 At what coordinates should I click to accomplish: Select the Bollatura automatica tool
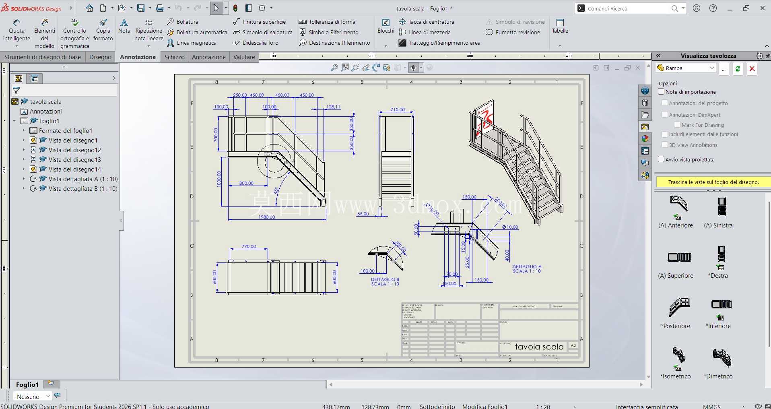pyautogui.click(x=197, y=32)
